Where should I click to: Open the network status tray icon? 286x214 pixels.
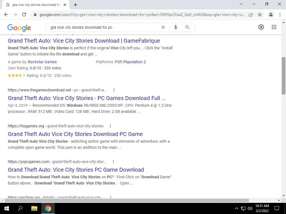click(243, 208)
